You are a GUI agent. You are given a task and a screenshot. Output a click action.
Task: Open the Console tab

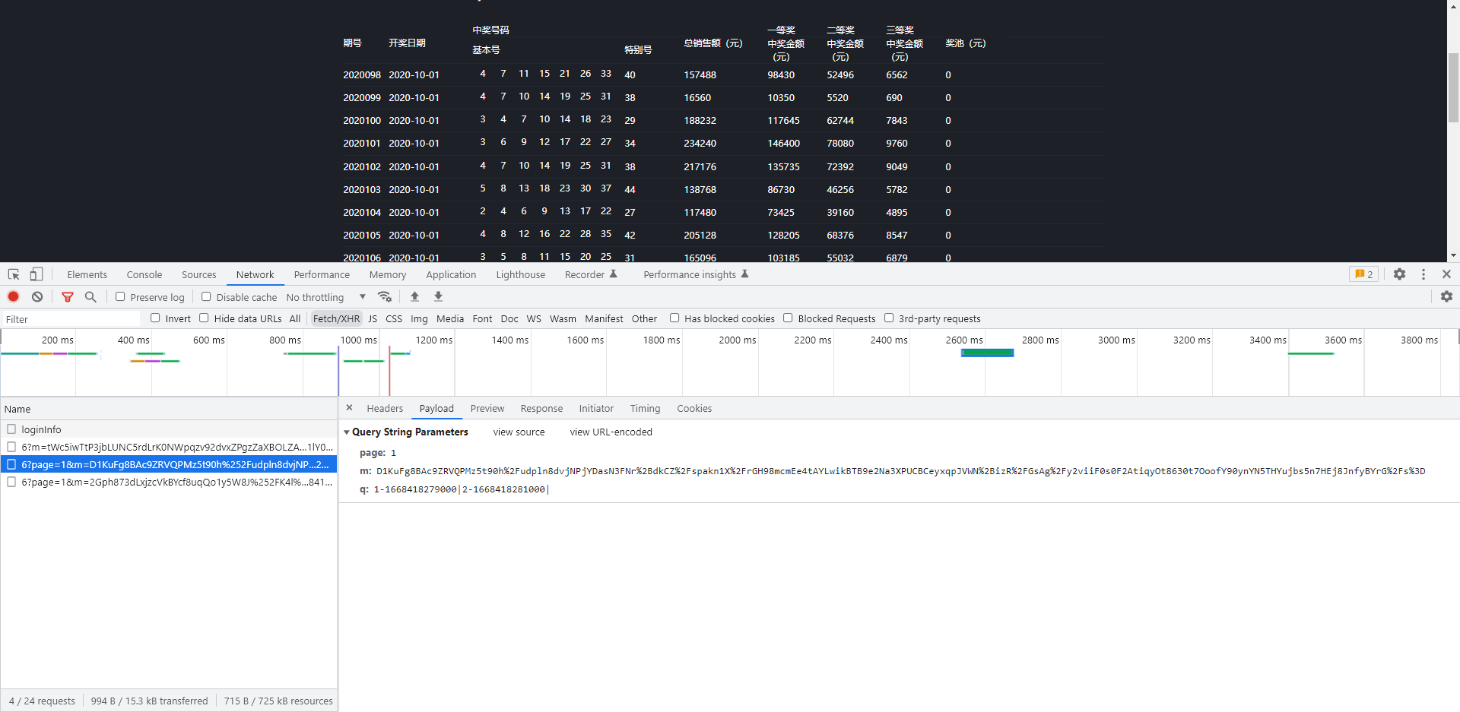tap(144, 274)
